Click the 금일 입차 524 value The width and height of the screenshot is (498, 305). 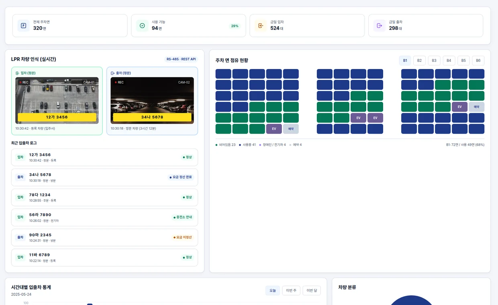277,28
